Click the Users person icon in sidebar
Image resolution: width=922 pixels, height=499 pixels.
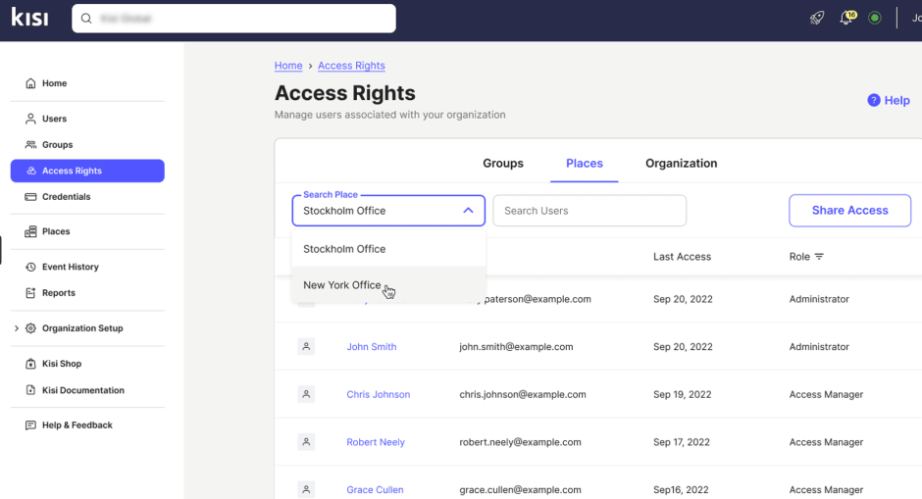(x=30, y=119)
